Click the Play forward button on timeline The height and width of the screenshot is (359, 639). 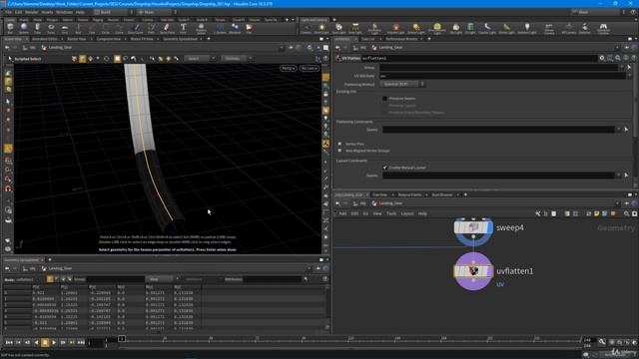(x=54, y=343)
